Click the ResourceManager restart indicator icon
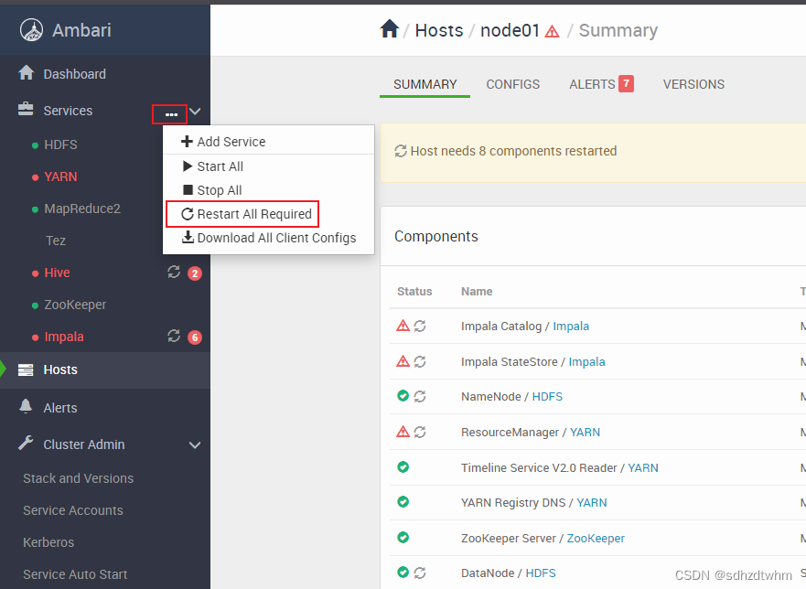This screenshot has height=589, width=806. point(420,433)
